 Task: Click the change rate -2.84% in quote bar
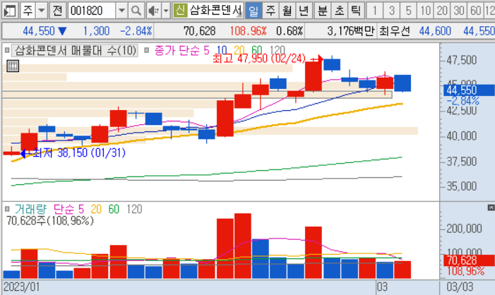click(136, 31)
